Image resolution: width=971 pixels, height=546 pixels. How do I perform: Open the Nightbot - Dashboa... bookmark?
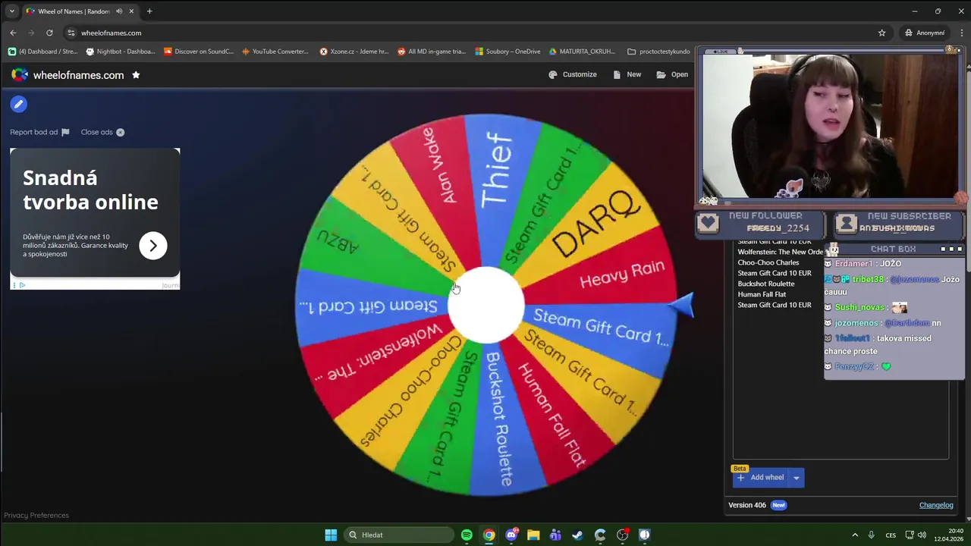tap(121, 52)
